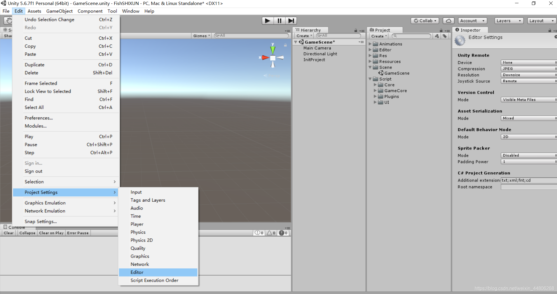
Task: Click the Additional extensions input field
Action: pos(529,180)
